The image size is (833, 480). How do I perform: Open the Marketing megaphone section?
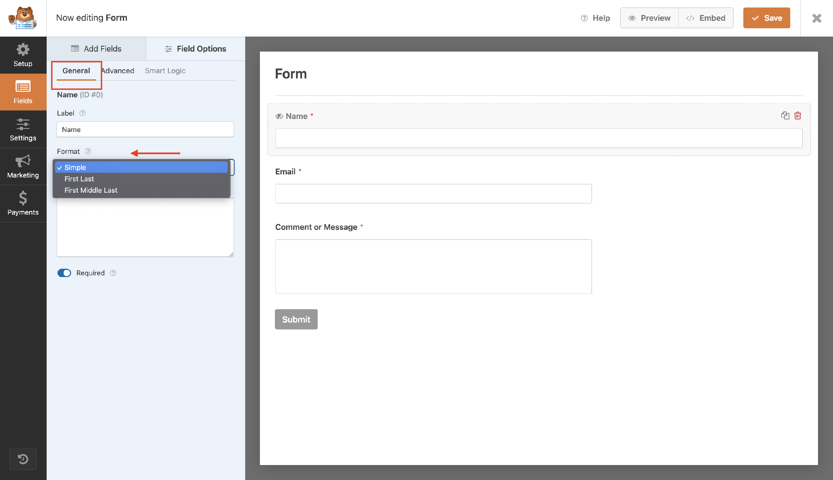pyautogui.click(x=23, y=166)
